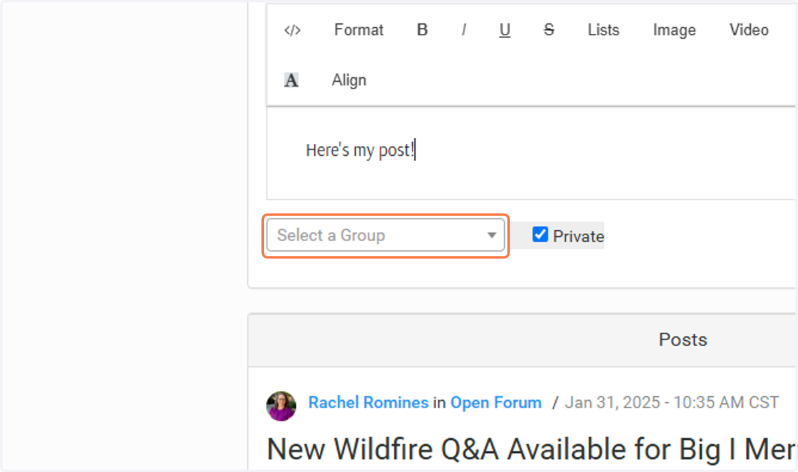Viewport: 798px width, 472px height.
Task: Uncheck the Private checkbox
Action: coord(540,234)
